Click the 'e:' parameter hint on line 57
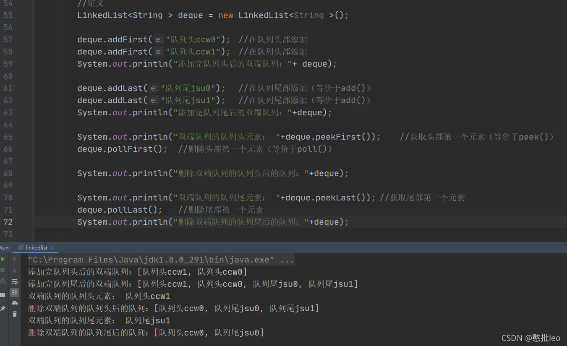Viewport: 567px width, 346px height. pos(159,39)
